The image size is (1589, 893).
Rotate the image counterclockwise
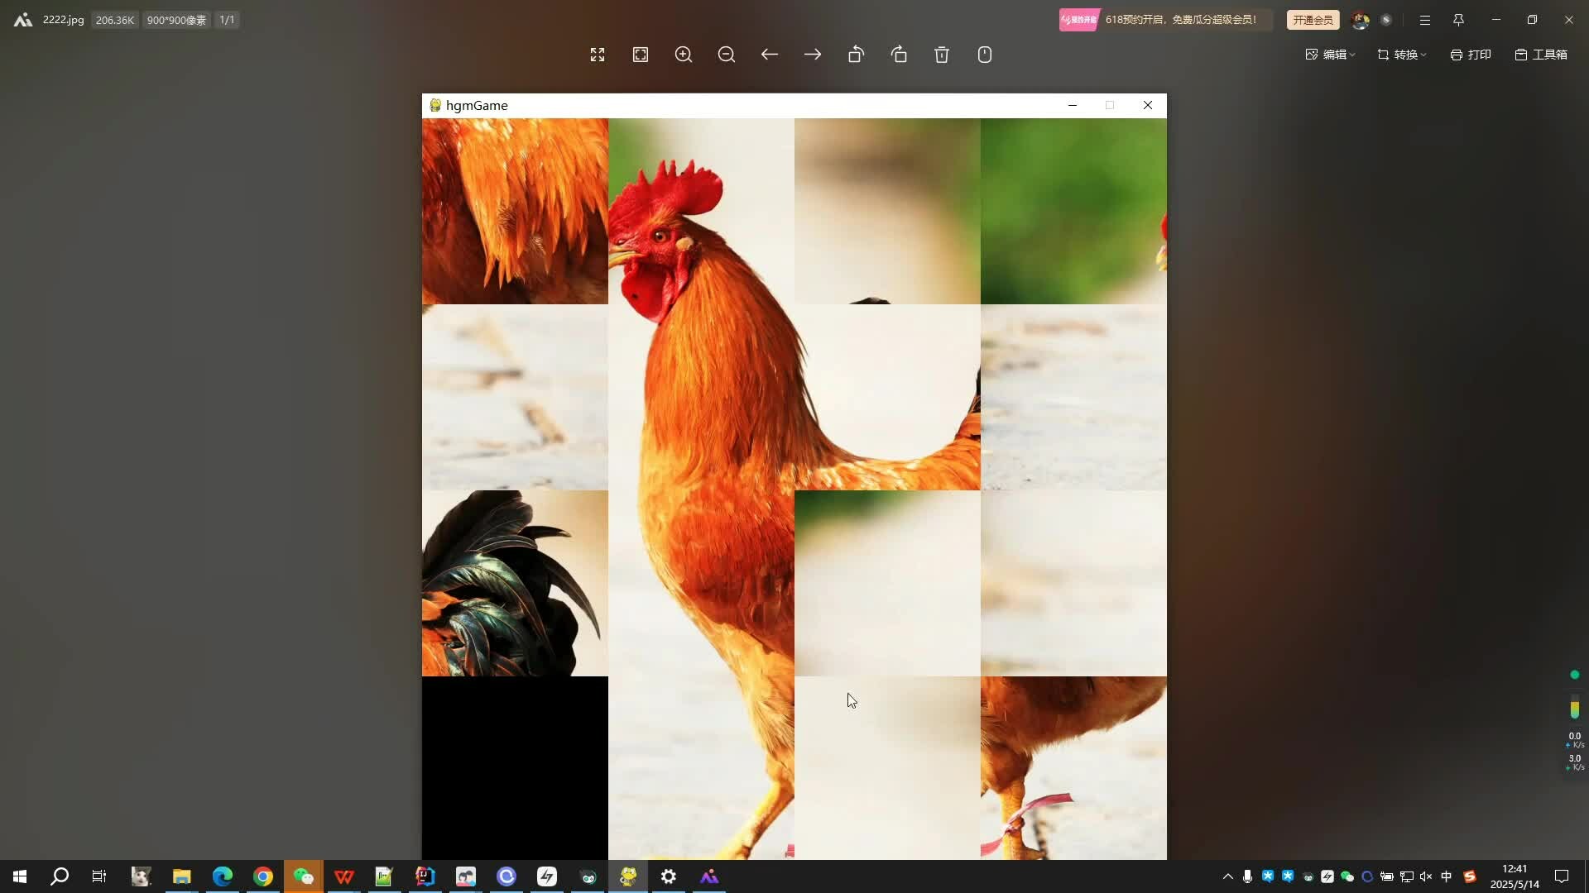pyautogui.click(x=856, y=55)
